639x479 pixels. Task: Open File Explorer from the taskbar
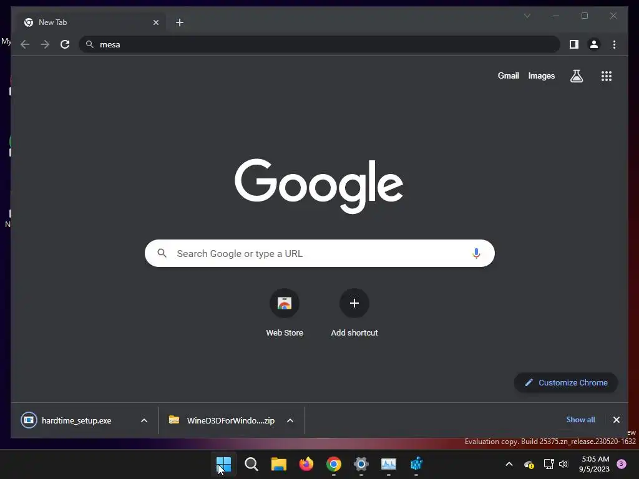[279, 464]
